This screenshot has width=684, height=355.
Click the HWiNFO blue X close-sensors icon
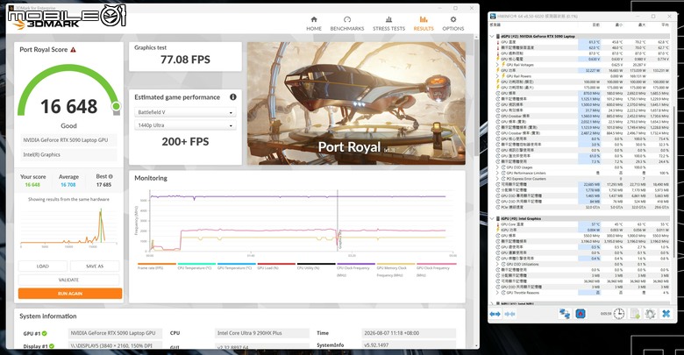(666, 314)
